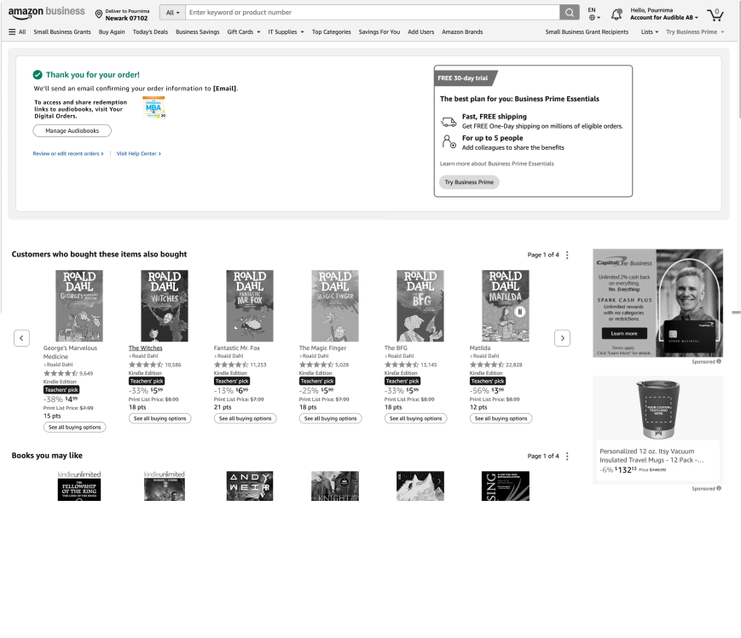The height and width of the screenshot is (638, 741).
Task: See buying options for The Witches
Action: (159, 419)
